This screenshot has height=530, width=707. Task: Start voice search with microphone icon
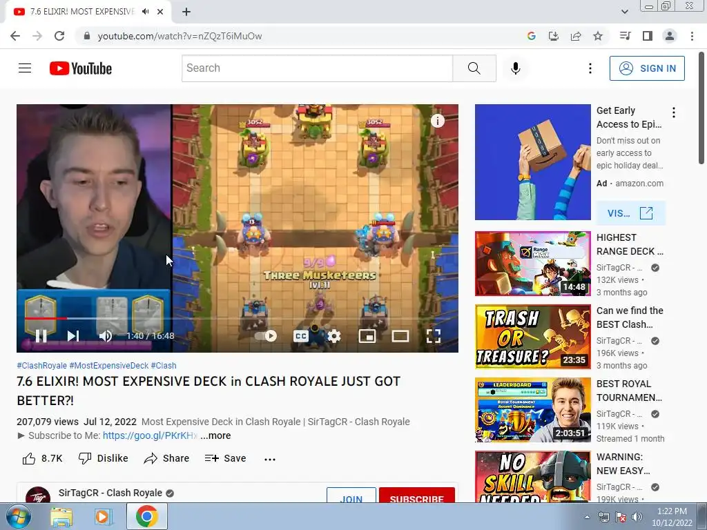(515, 68)
